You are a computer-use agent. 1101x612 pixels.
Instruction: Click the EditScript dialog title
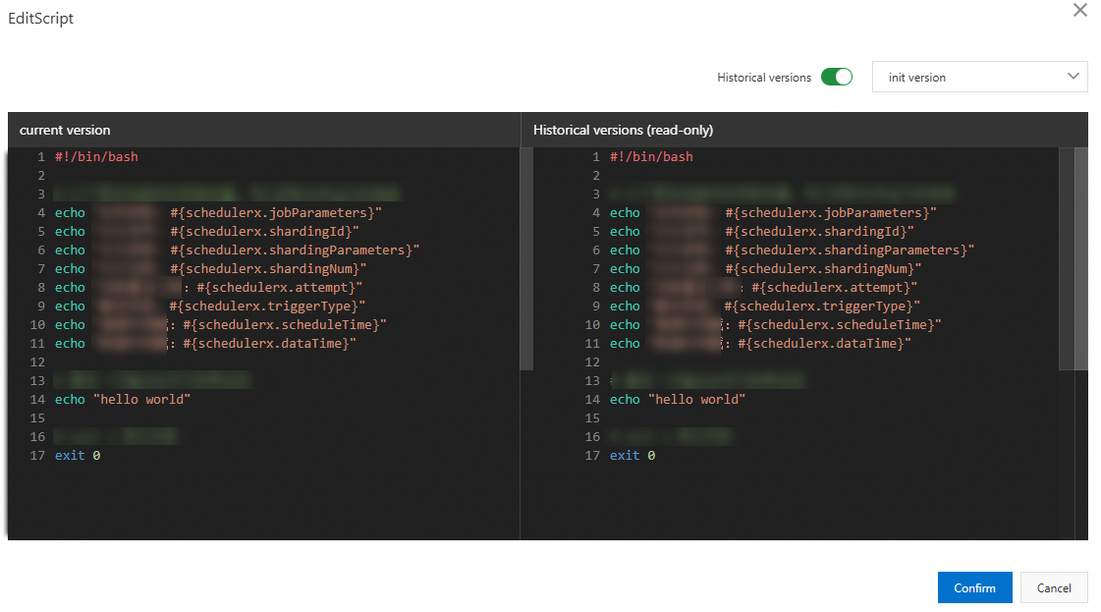[x=40, y=19]
